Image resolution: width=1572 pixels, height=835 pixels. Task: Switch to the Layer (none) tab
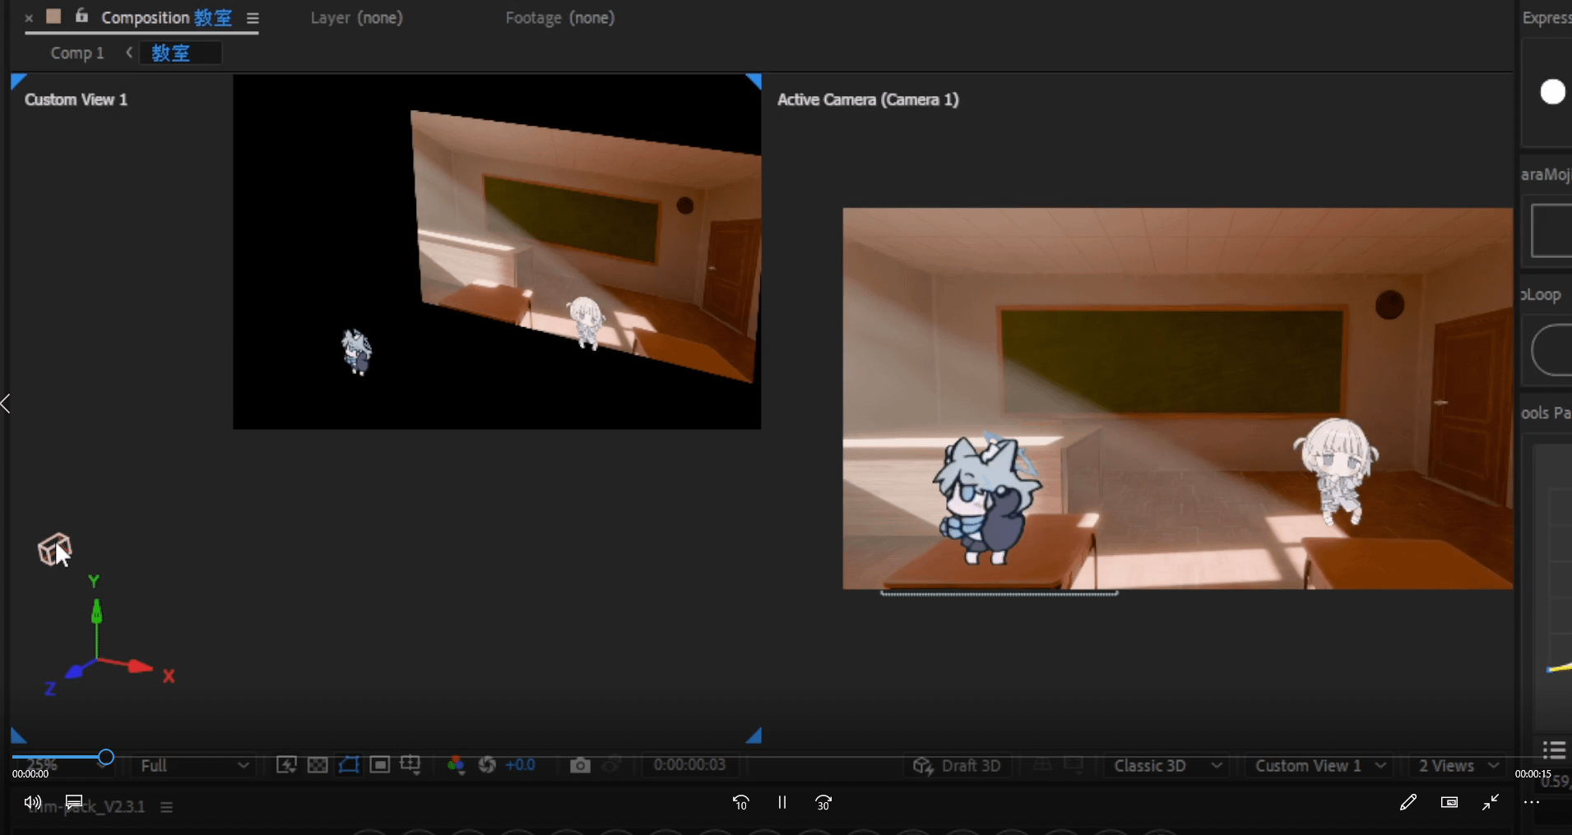pyautogui.click(x=356, y=18)
